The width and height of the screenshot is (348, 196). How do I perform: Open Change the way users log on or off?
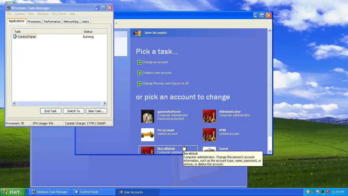coord(166,83)
